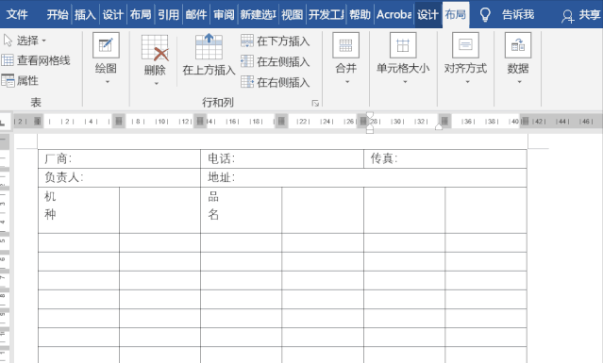
Task: Click the vertical ruler
Action: click(x=4, y=248)
